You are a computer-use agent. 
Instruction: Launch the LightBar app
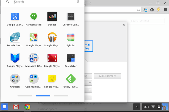[x=71, y=37]
